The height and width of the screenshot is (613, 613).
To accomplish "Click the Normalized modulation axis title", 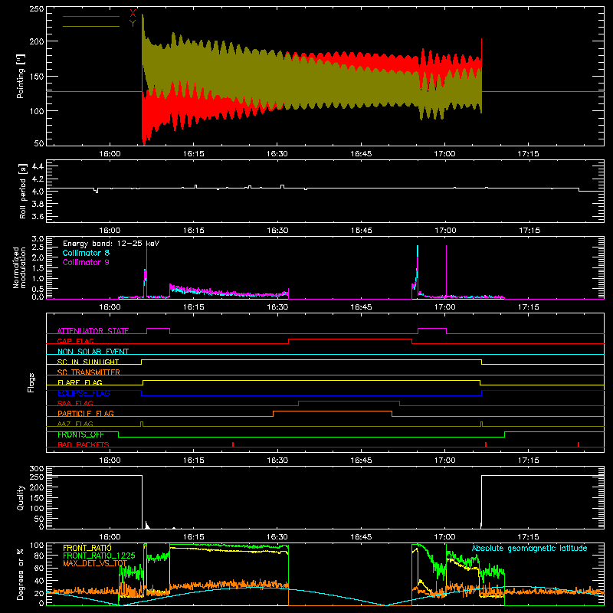I will (x=20, y=267).
